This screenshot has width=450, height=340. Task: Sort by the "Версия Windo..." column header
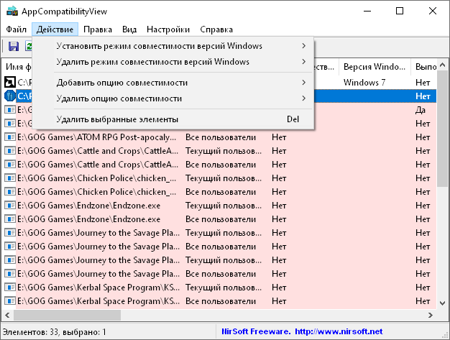374,67
